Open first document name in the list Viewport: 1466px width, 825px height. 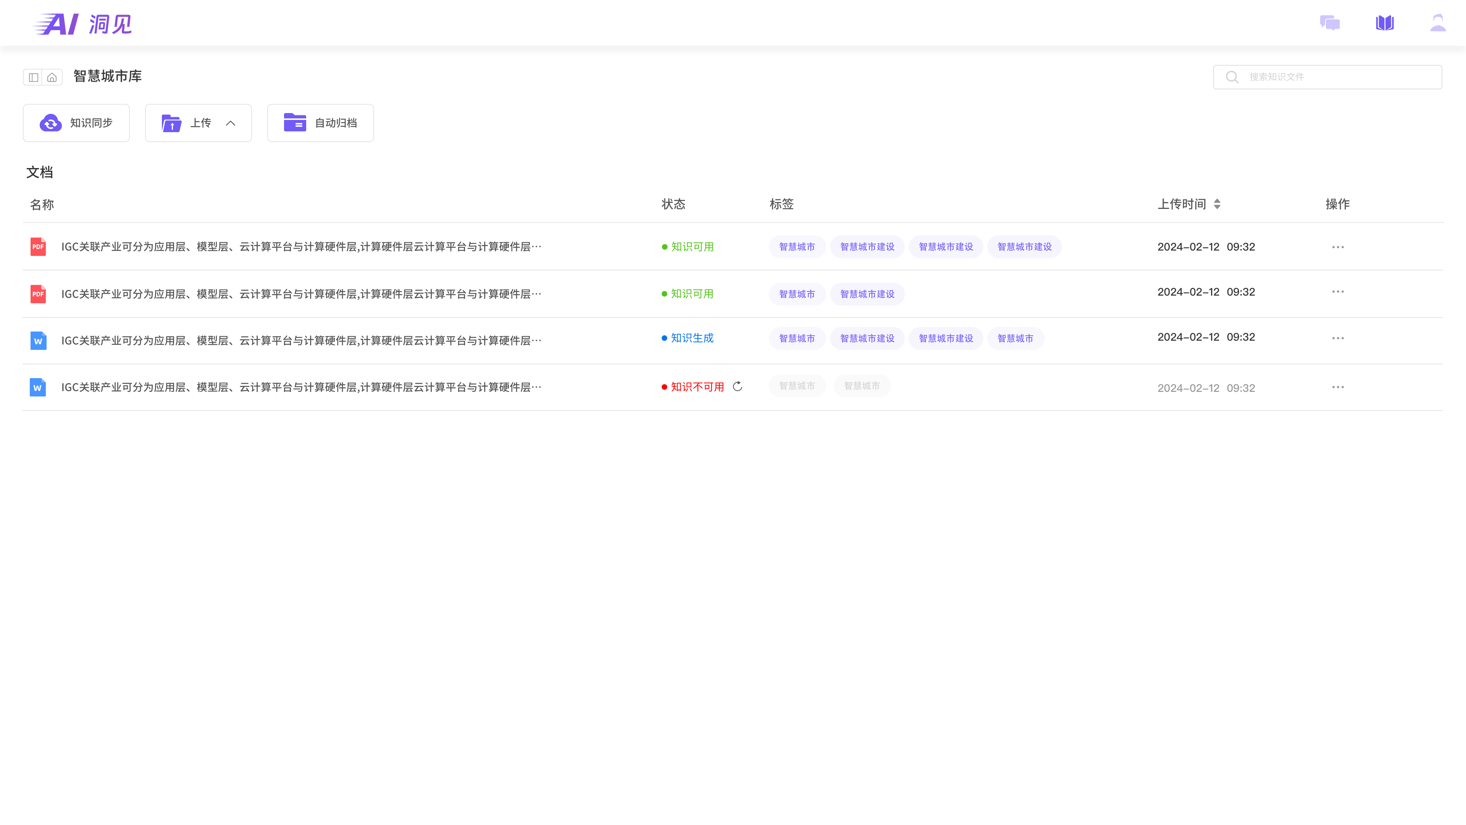302,246
